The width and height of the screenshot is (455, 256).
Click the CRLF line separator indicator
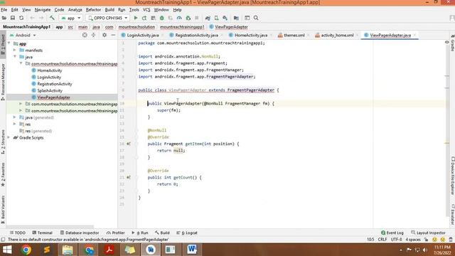pos(382,240)
